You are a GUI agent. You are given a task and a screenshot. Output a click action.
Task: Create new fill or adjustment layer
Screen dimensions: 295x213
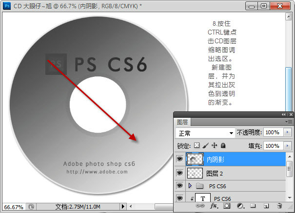240,207
